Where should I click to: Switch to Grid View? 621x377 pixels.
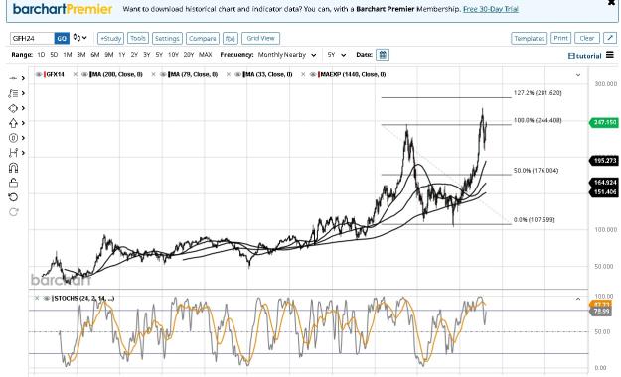click(x=260, y=38)
